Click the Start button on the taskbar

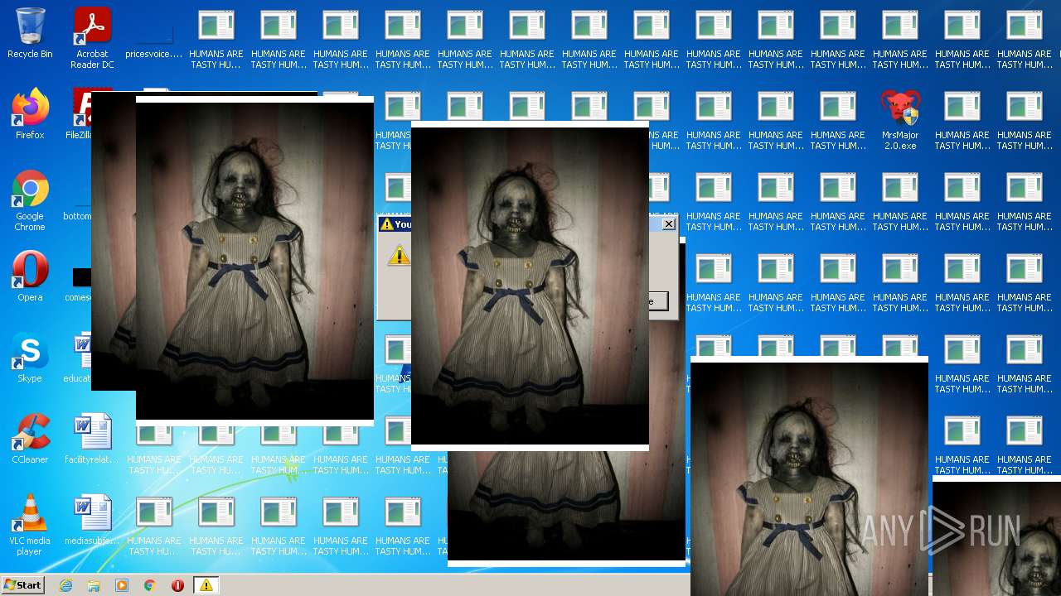pyautogui.click(x=23, y=585)
